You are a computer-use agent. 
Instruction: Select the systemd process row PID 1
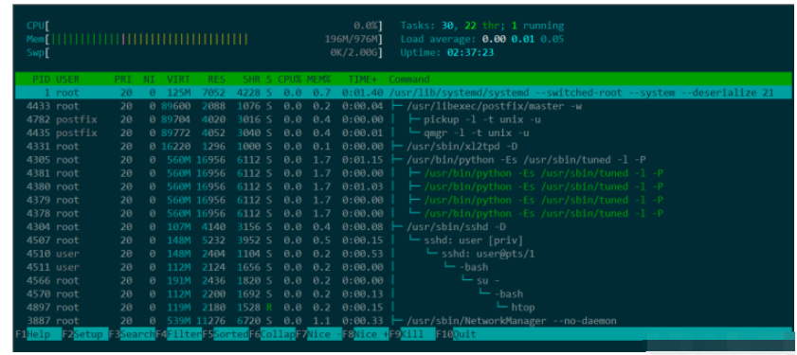404,93
